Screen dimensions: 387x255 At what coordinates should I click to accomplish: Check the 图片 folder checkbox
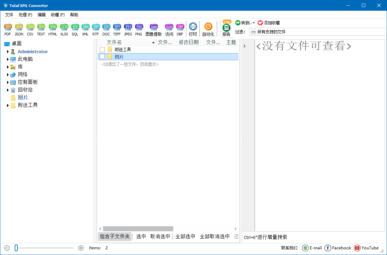(102, 56)
